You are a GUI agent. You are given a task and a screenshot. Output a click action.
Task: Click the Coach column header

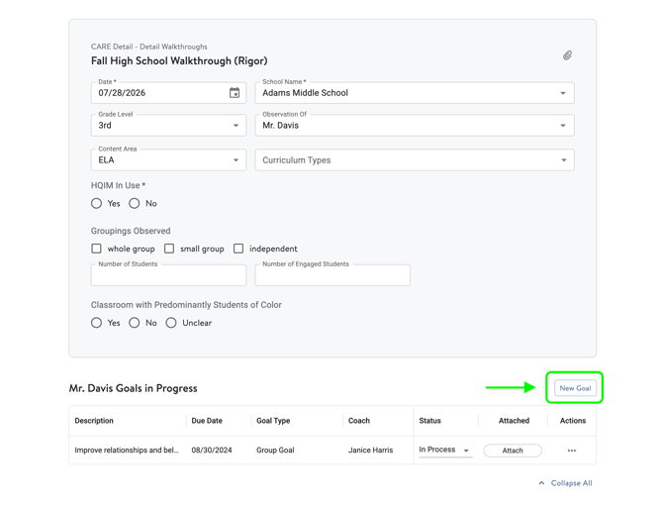359,421
